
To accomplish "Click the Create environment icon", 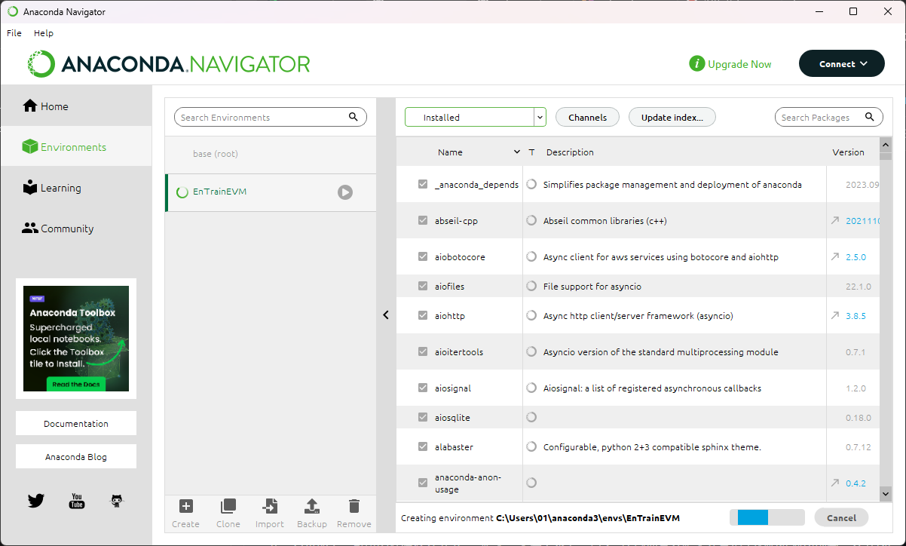I will (x=185, y=507).
